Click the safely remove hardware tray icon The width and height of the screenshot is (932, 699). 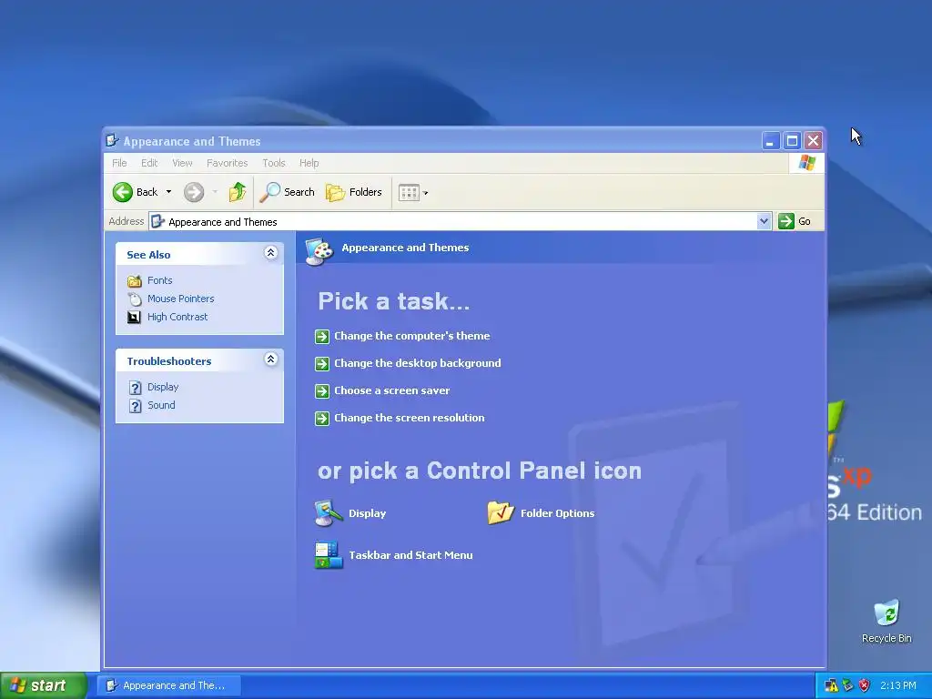(x=848, y=685)
